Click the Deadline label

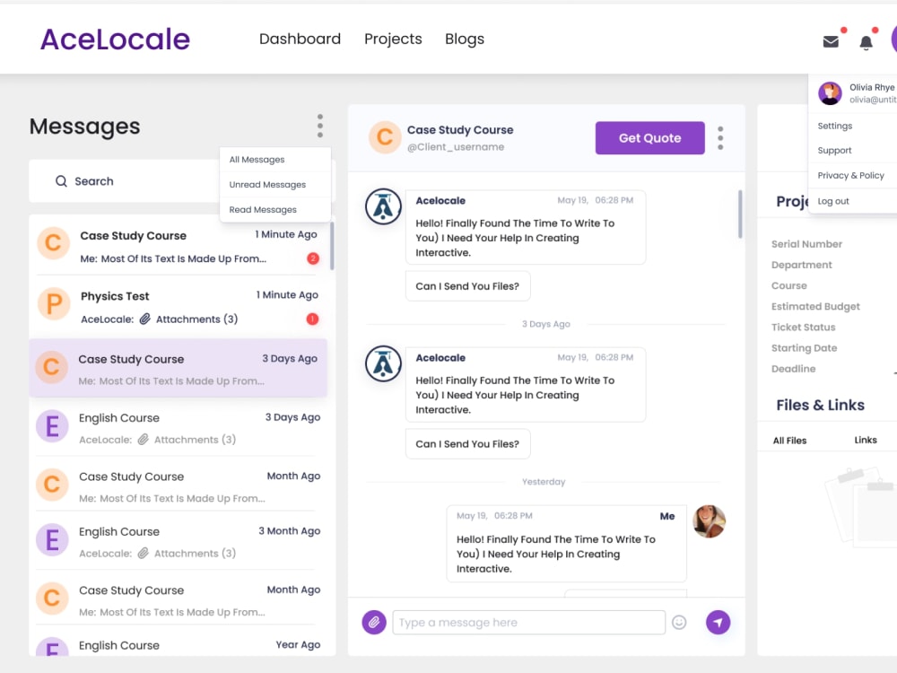793,369
